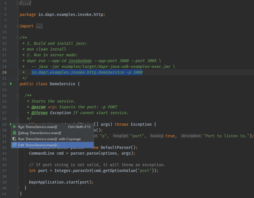The height and width of the screenshot is (198, 254).
Task: Collapse the main method with the line 40 fold marker
Action: click(x=18, y=188)
